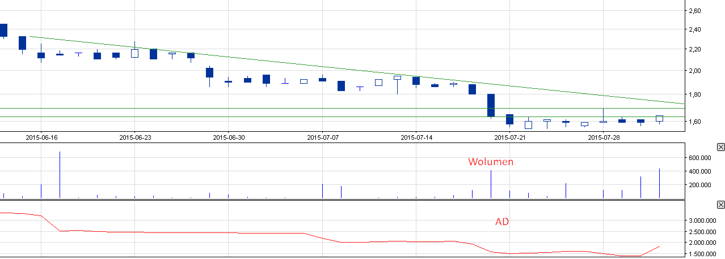
Task: Click the 2015-07-28 date label
Action: [604, 137]
